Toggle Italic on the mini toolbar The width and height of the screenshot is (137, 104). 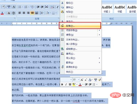click(66, 85)
